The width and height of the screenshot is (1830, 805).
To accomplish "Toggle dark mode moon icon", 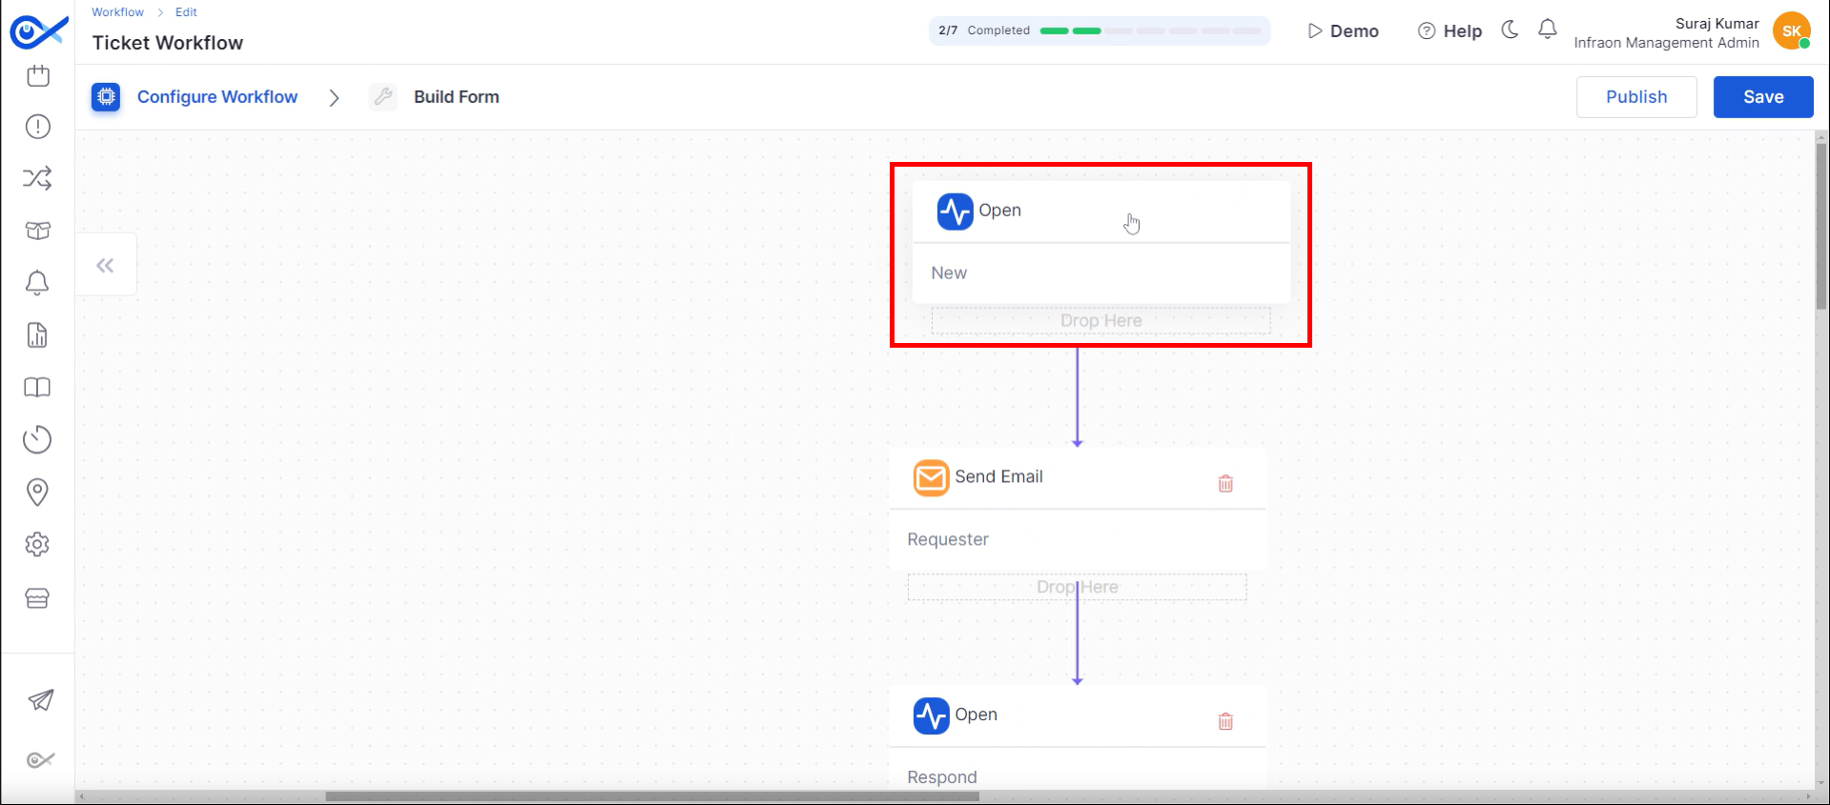I will (1510, 30).
